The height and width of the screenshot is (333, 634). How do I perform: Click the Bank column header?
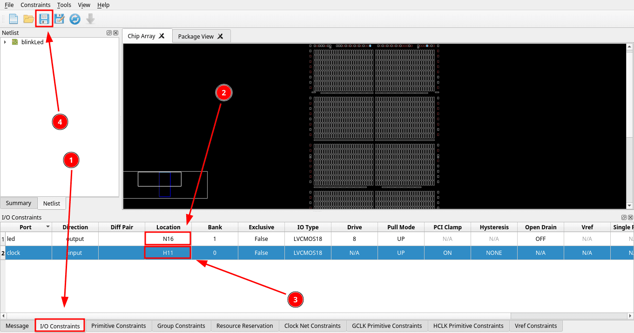215,227
